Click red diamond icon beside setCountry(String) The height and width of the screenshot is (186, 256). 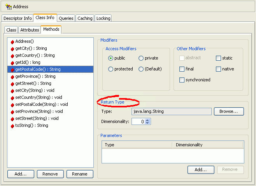click(x=12, y=98)
